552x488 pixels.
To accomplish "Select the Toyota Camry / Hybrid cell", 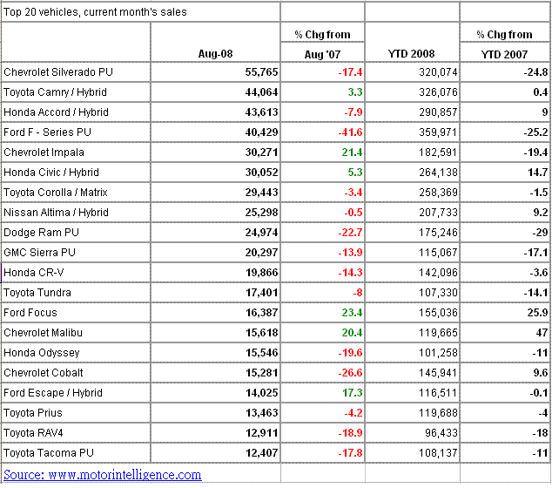I will point(76,92).
